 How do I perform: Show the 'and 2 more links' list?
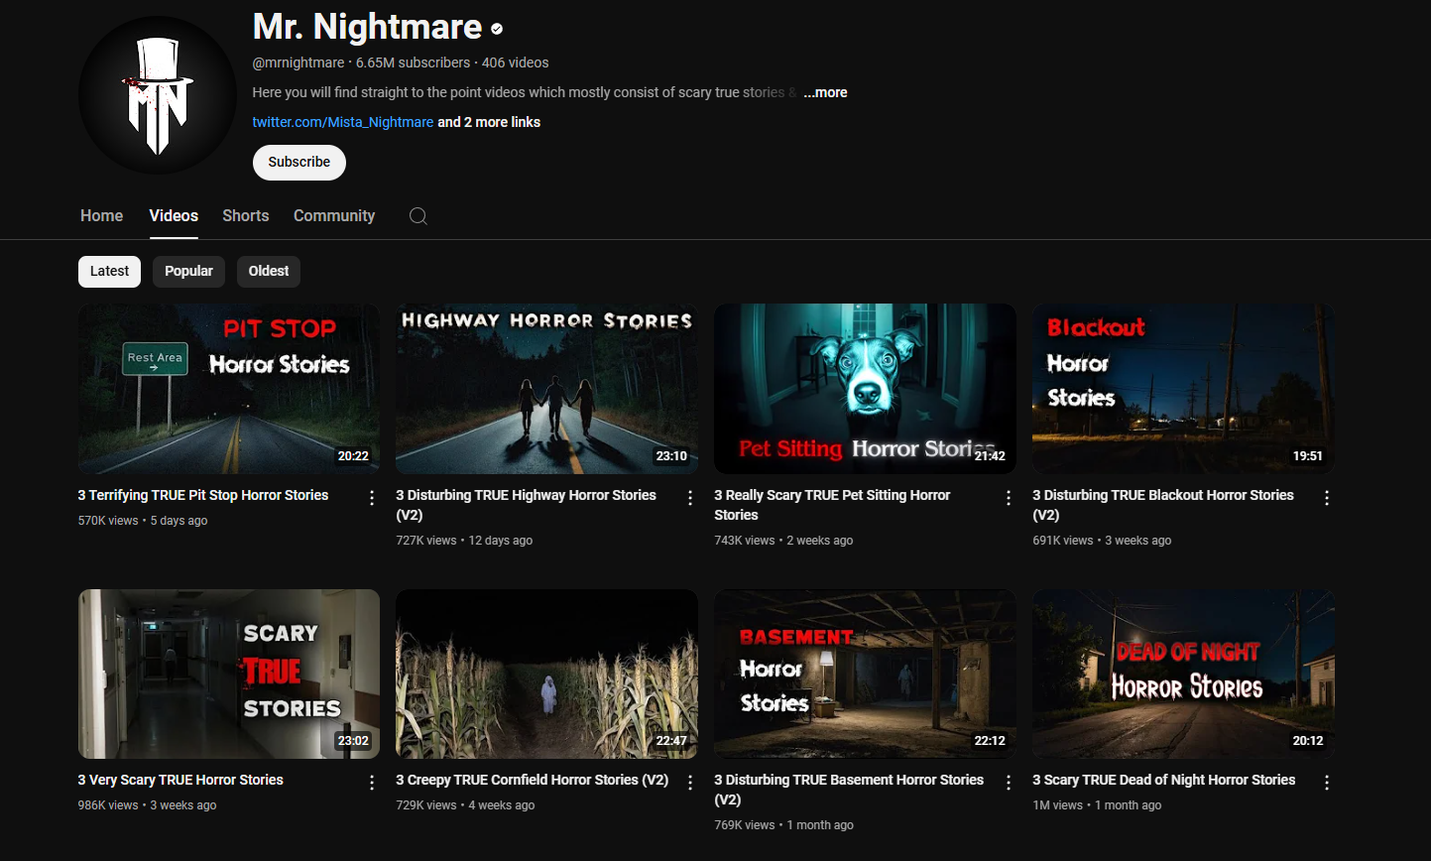click(489, 122)
